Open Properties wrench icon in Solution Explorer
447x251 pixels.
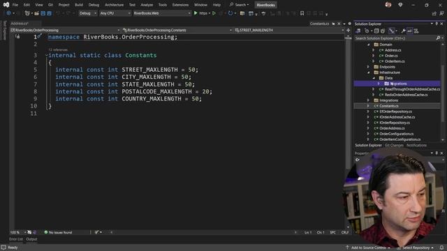(x=403, y=31)
